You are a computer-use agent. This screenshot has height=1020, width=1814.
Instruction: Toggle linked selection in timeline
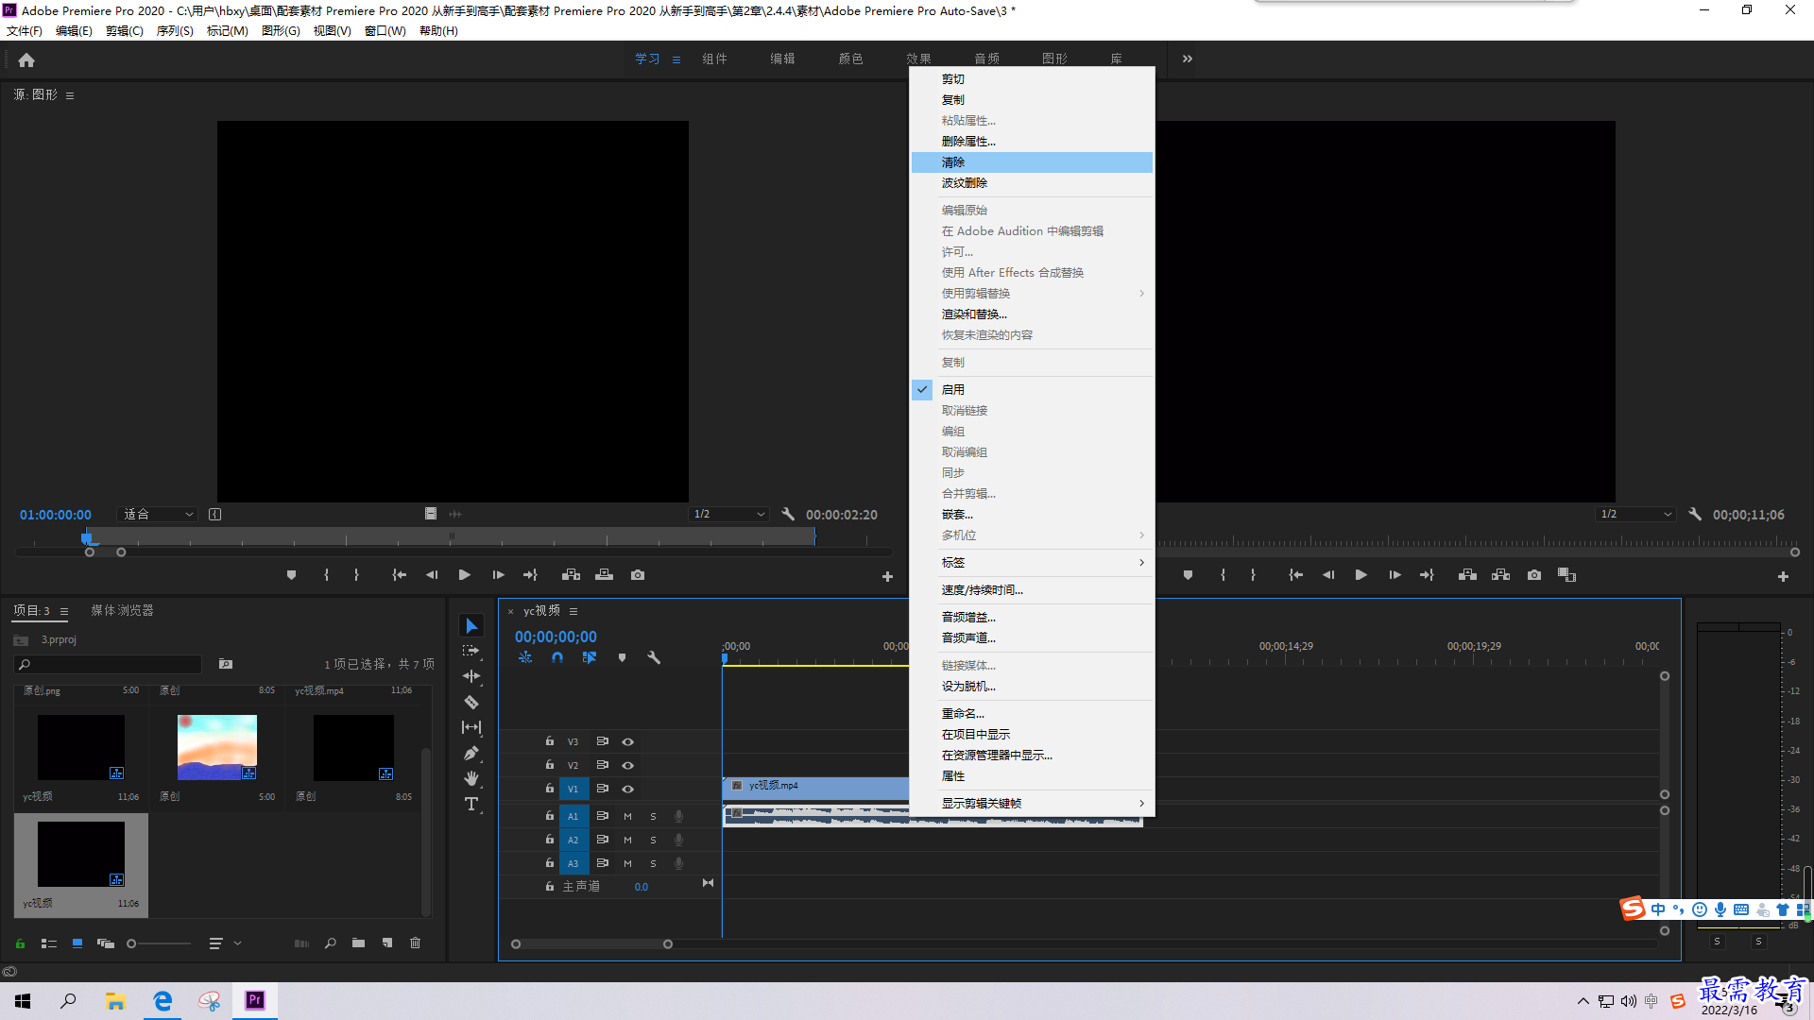click(x=590, y=657)
